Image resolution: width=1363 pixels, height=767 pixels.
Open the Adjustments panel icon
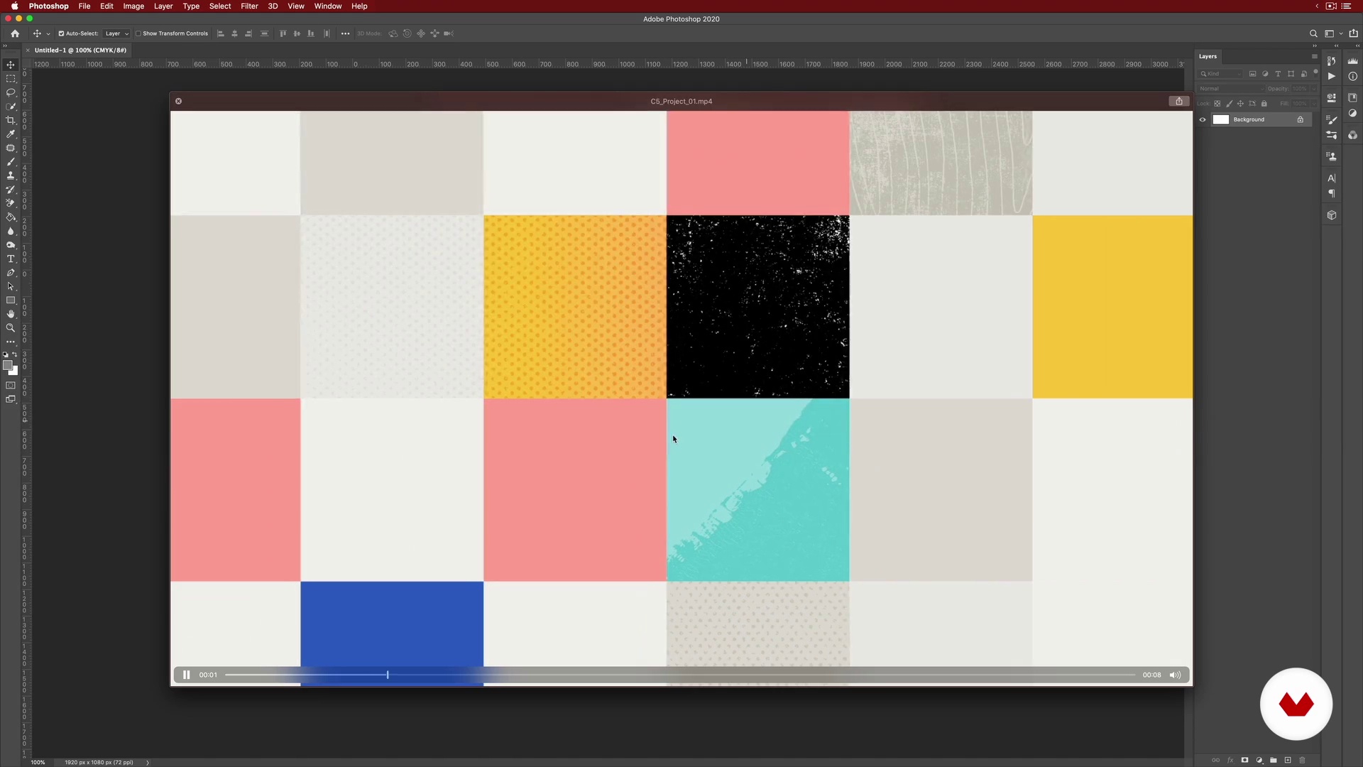[x=1353, y=113]
